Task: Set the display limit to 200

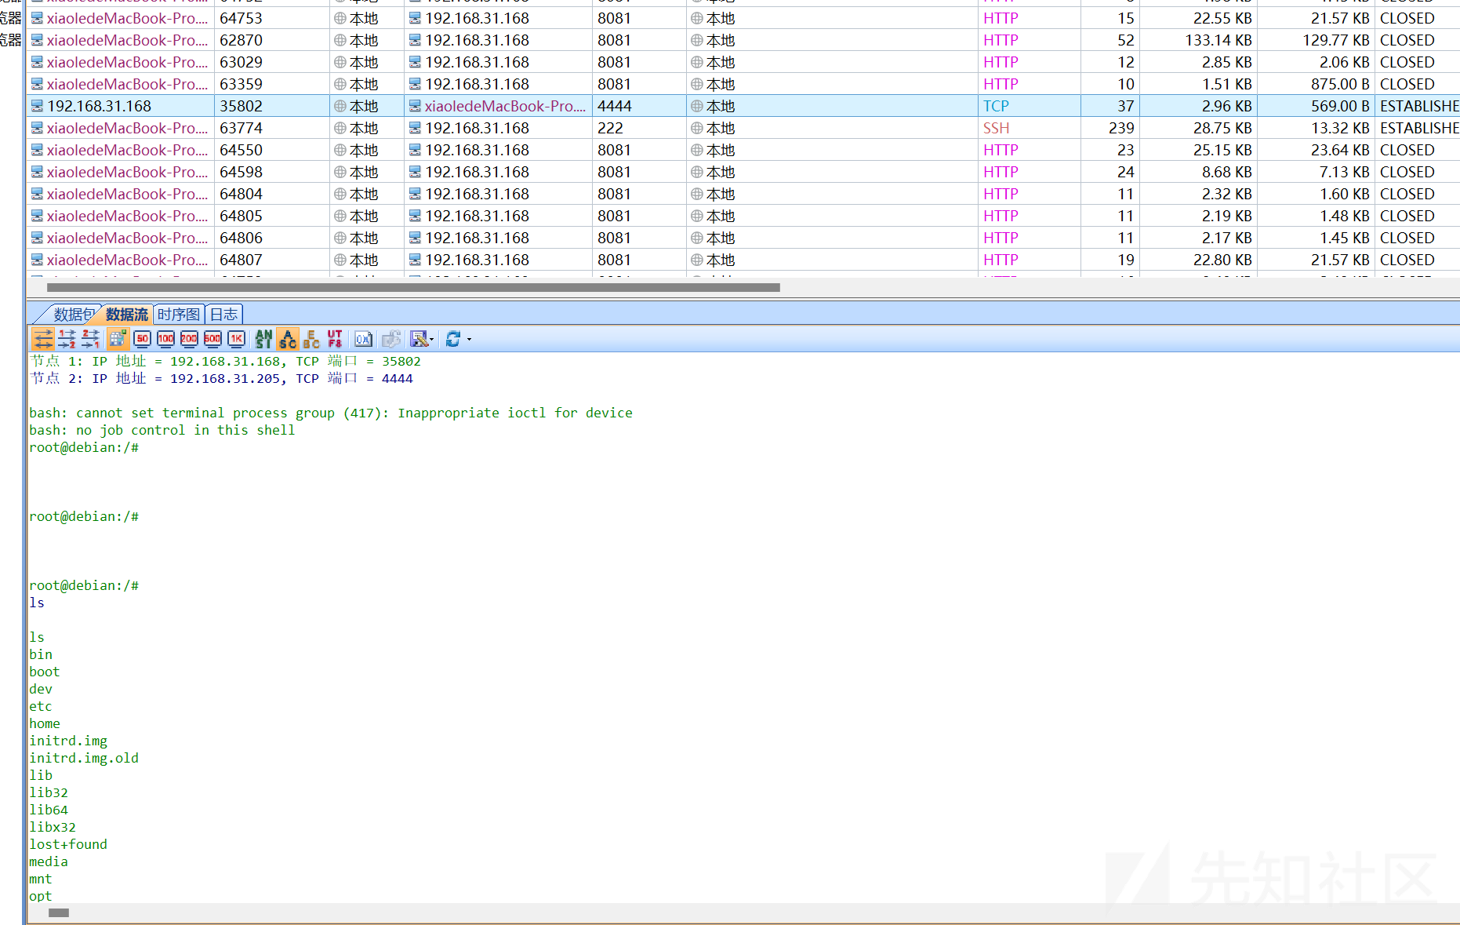Action: coord(189,339)
